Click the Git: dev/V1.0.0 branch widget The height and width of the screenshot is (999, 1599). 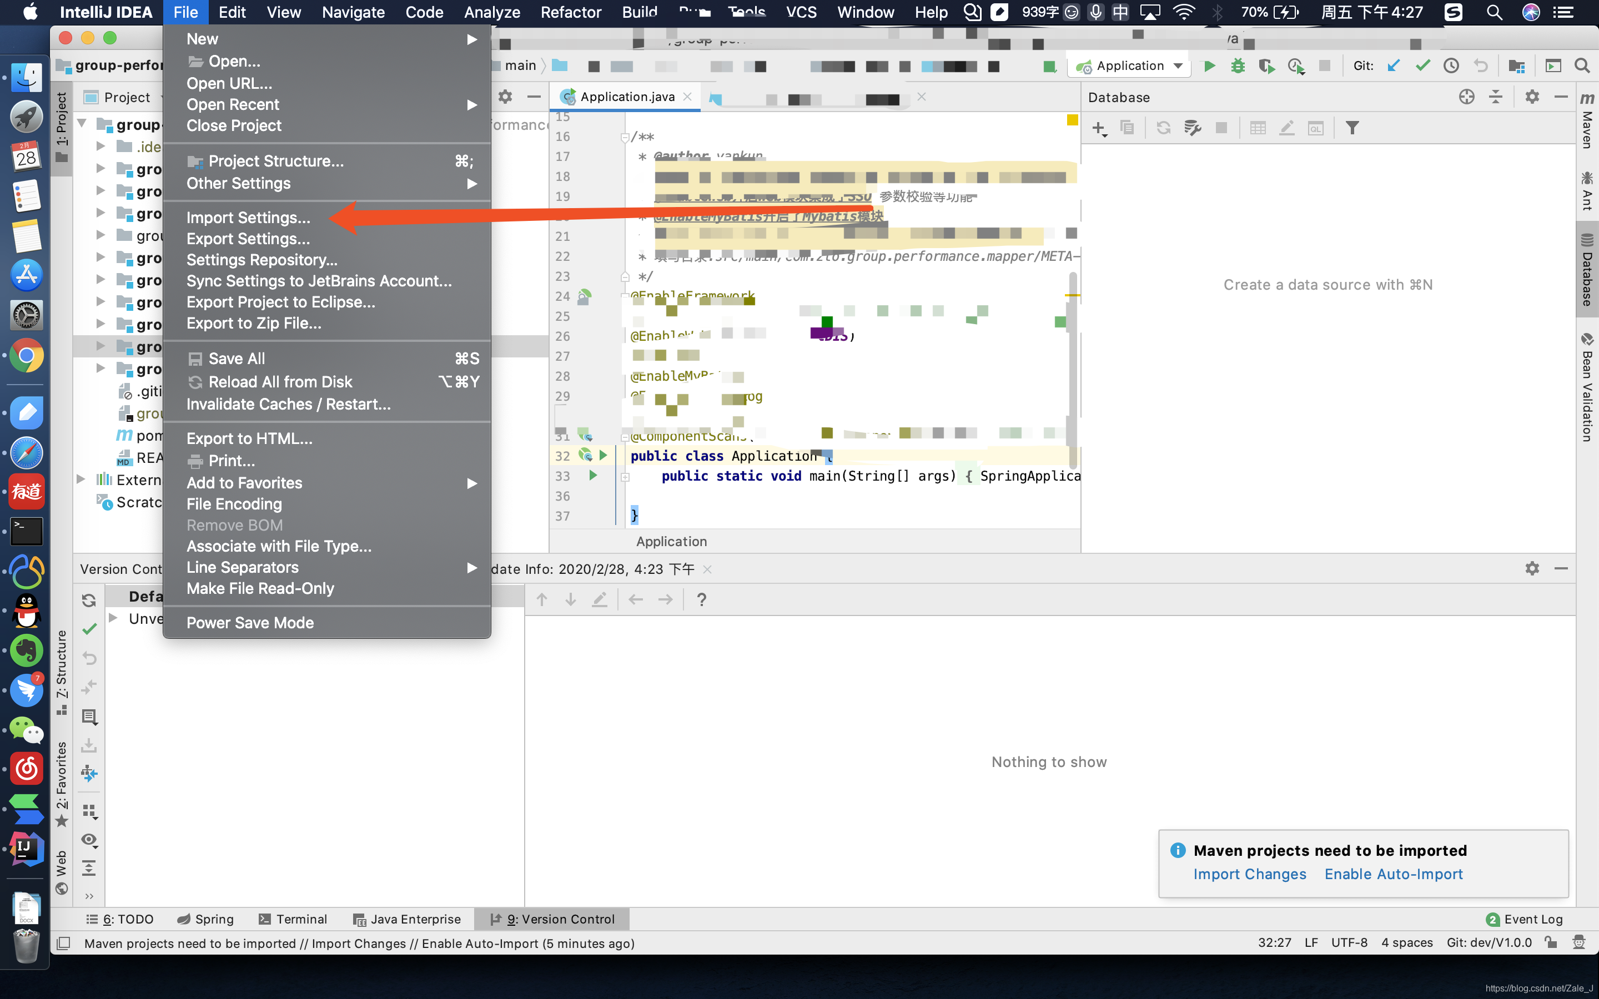[x=1489, y=943]
